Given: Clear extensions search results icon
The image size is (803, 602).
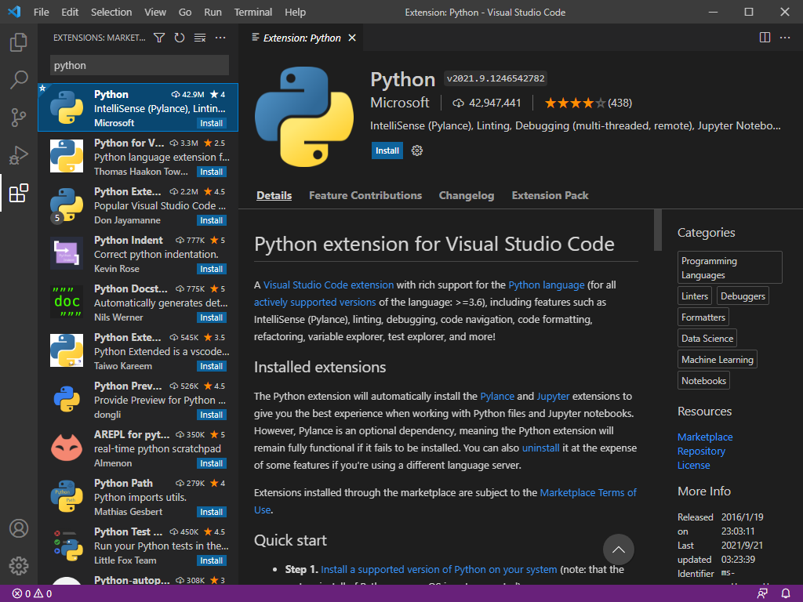Looking at the screenshot, I should (200, 38).
